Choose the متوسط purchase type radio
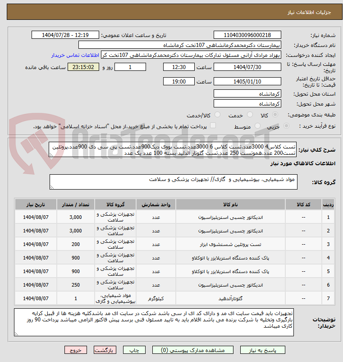This screenshot has height=362, width=343. [x=257, y=126]
